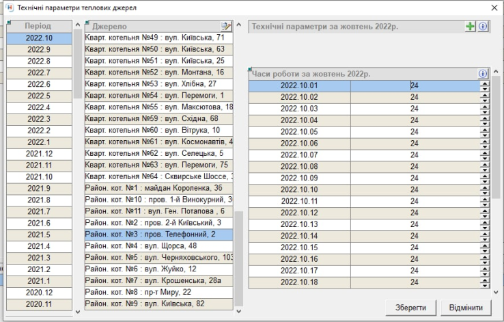The image size is (504, 322).
Task: Select 'Кварт. котельня №49 : вул. Київська, 71'
Action: point(158,38)
